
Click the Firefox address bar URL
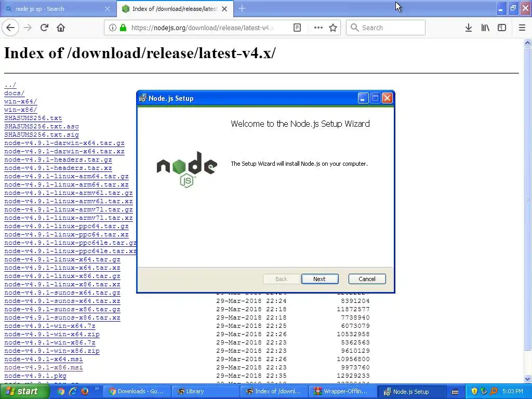click(202, 28)
